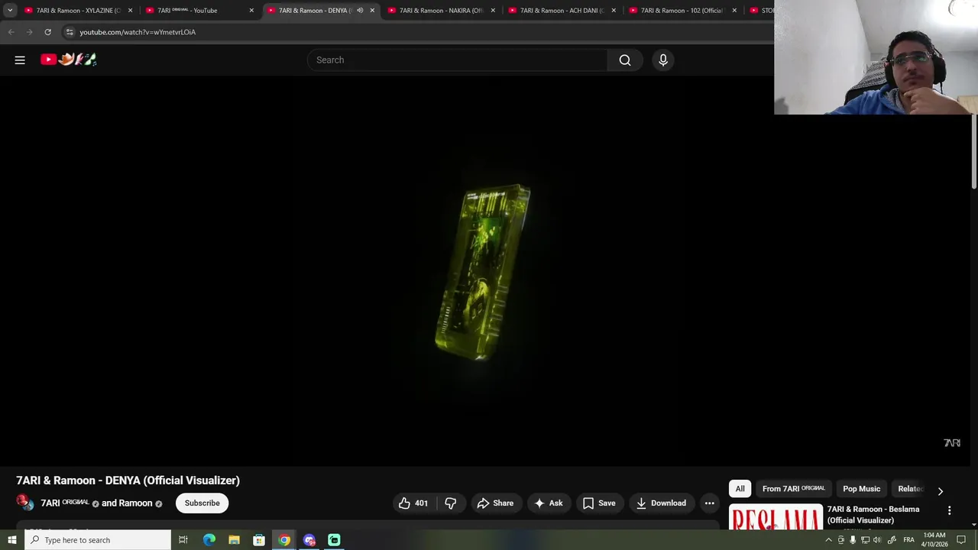Go to YouTube home via the logo
The height and width of the screenshot is (550, 978).
click(x=69, y=60)
